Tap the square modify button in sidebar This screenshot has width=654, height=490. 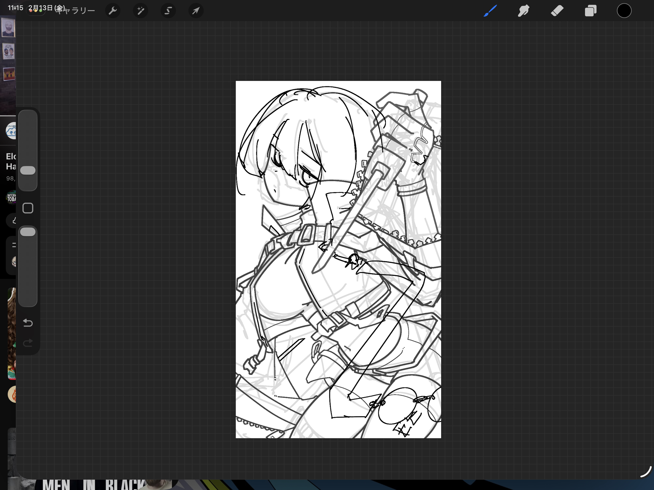(28, 208)
